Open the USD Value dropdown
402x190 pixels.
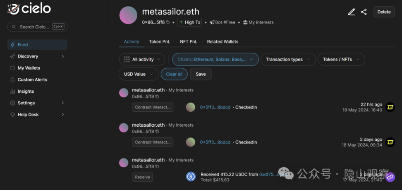pyautogui.click(x=139, y=74)
